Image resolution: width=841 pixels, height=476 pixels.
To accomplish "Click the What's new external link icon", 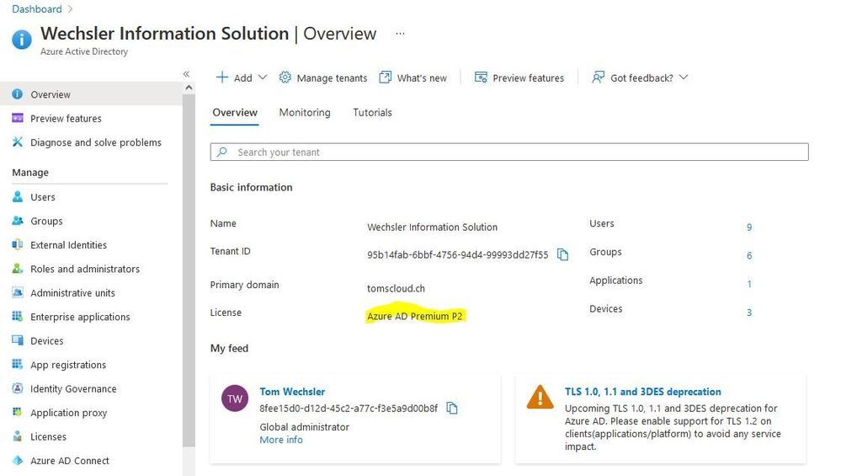I will 385,78.
